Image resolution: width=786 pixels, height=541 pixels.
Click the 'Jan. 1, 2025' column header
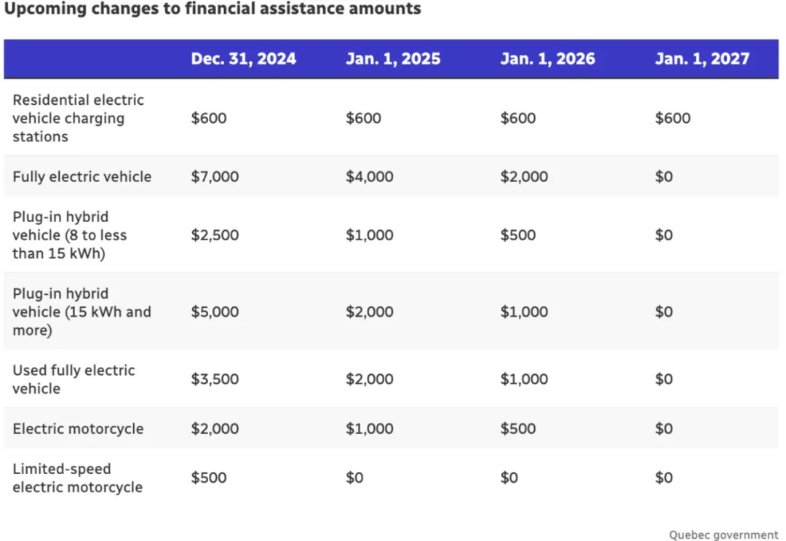point(393,59)
